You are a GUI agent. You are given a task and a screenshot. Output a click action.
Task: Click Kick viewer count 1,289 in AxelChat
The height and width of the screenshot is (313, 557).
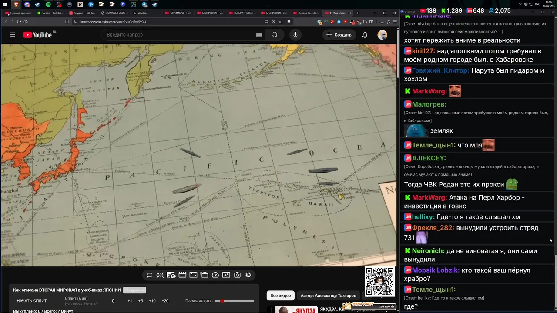pyautogui.click(x=451, y=10)
